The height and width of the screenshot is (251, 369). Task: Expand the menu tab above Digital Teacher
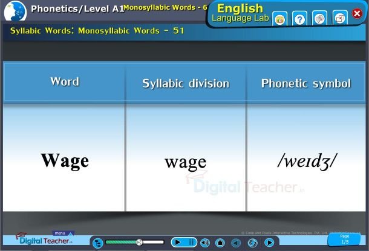tap(60, 233)
